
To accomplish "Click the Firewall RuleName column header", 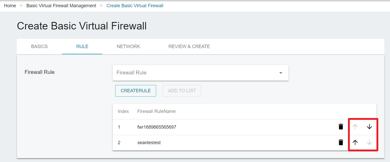I will 156,111.
